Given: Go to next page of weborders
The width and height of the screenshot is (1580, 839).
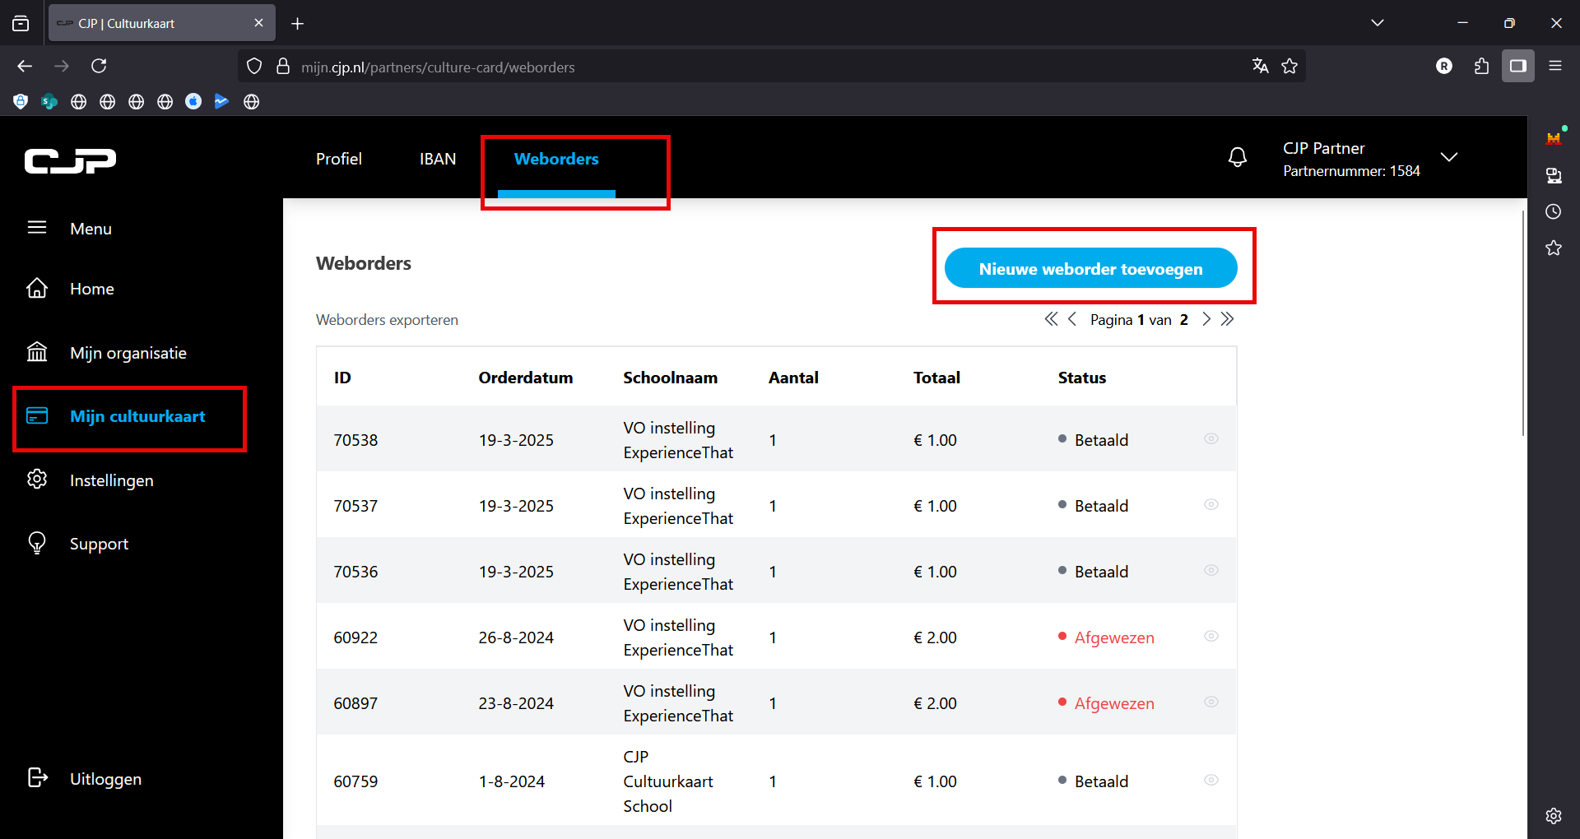Looking at the screenshot, I should coord(1206,319).
